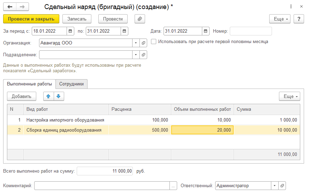Screen dimensions: 310x191
Task: Open the top Еще menu
Action: 280,19
